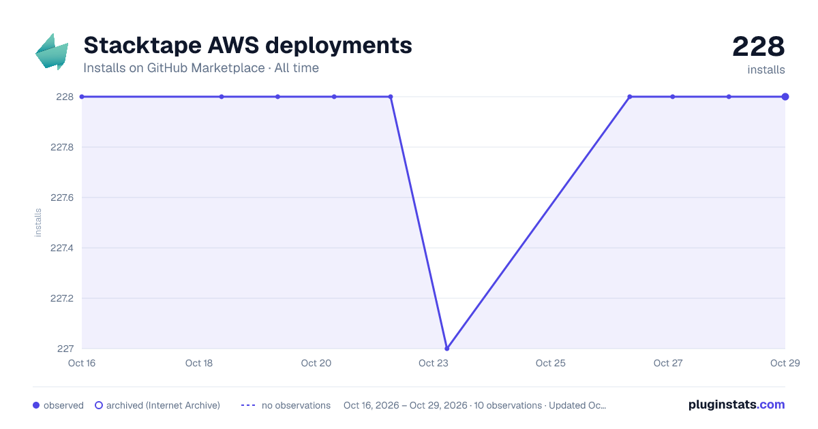Screen dimensions: 818x429
Task: Click the filled 'observed' legend dot
Action: pyautogui.click(x=36, y=405)
